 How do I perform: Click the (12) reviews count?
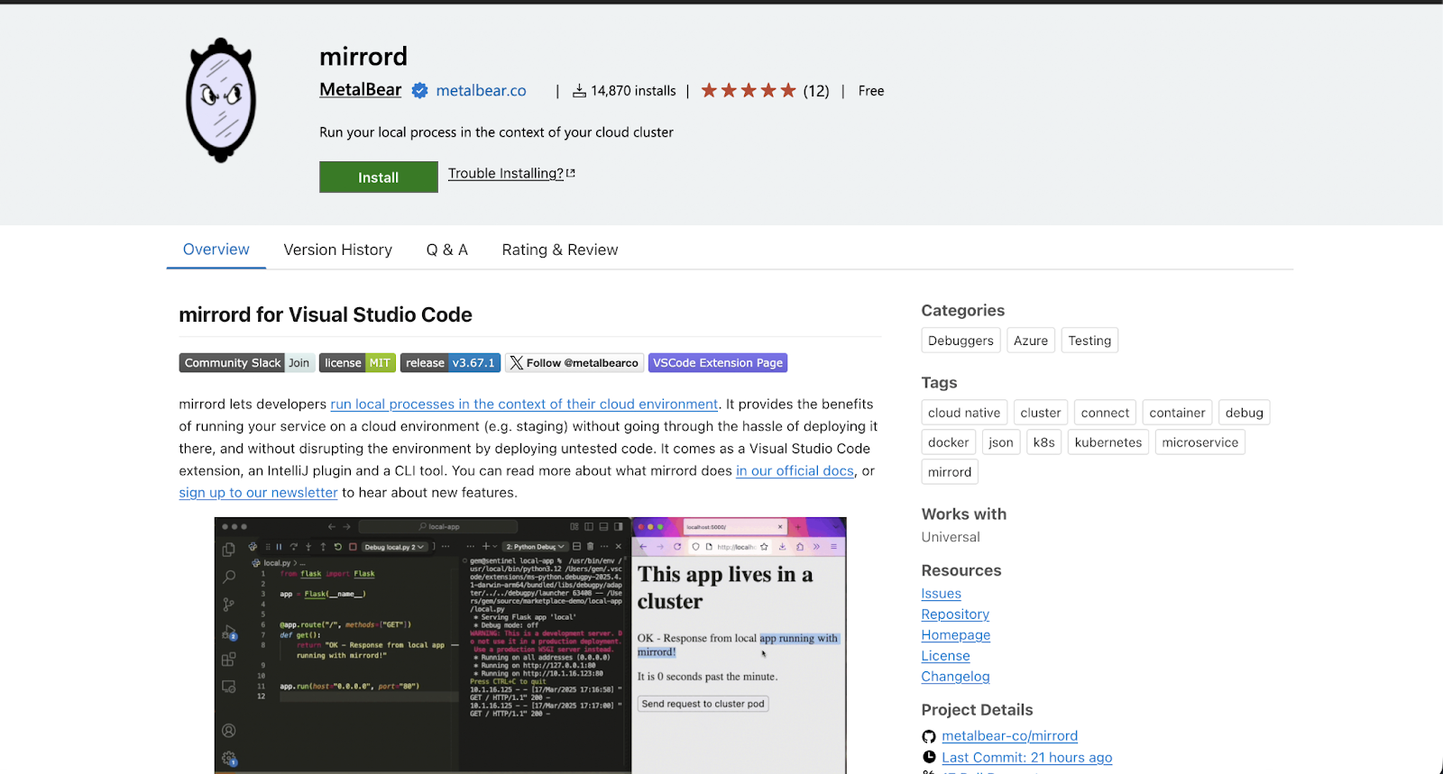pyautogui.click(x=816, y=91)
